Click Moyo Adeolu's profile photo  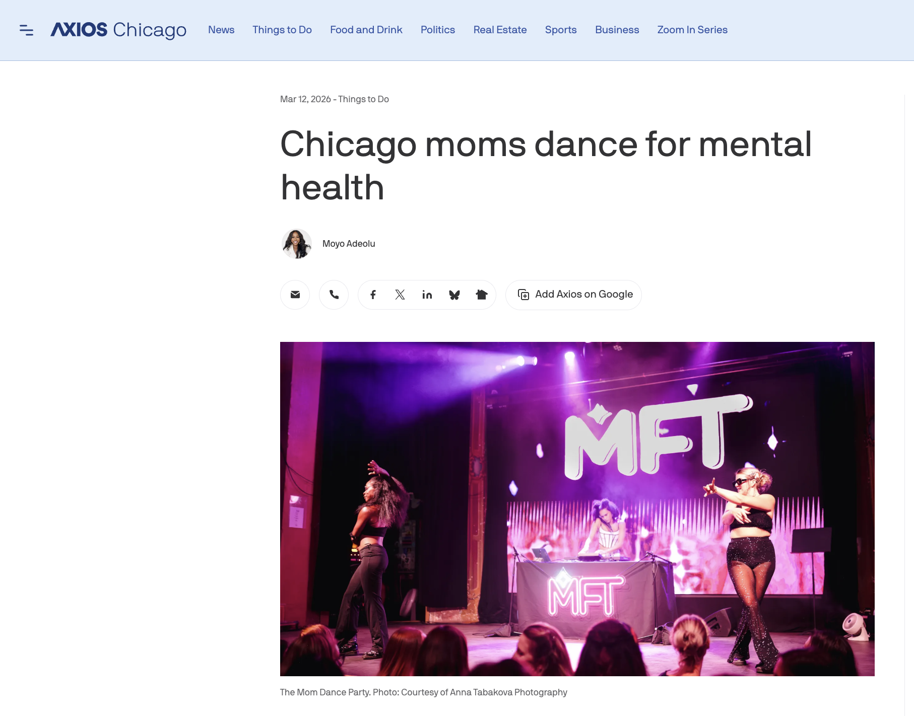(x=297, y=244)
